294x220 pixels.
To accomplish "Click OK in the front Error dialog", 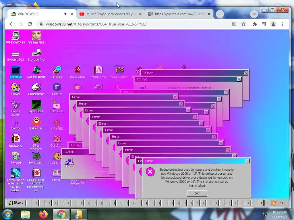I will tap(197, 193).
